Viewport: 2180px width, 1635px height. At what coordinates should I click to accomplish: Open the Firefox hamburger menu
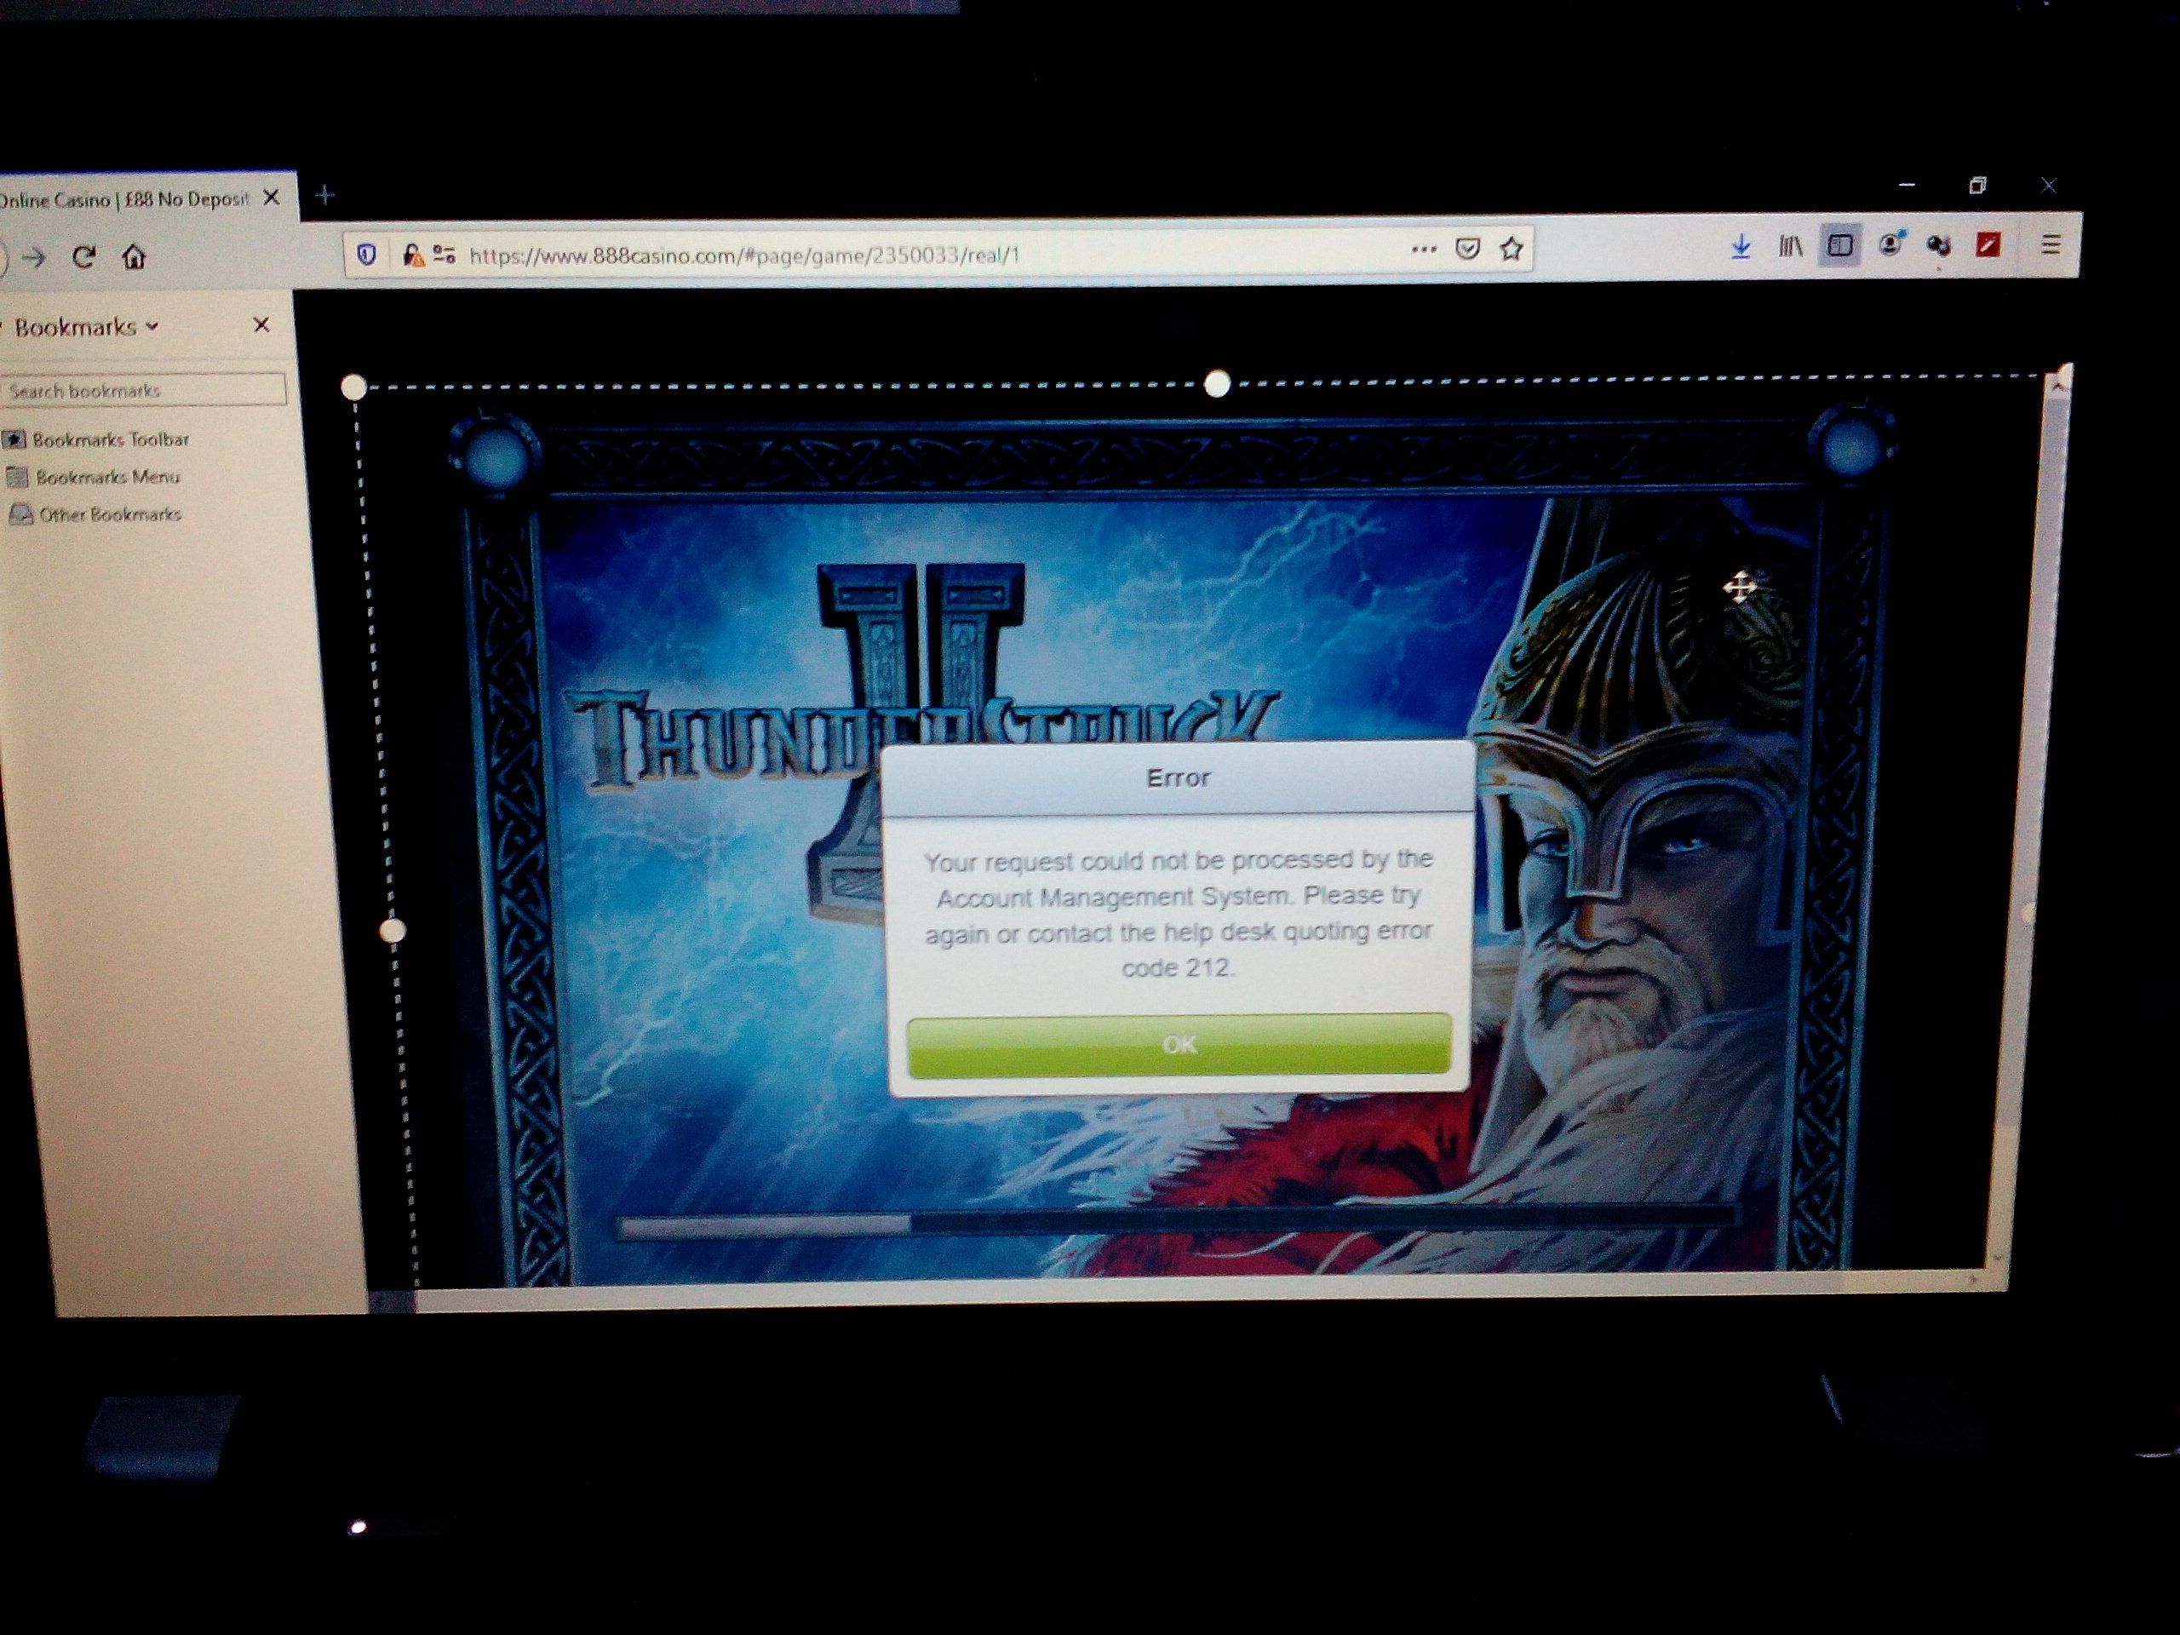tap(2051, 244)
